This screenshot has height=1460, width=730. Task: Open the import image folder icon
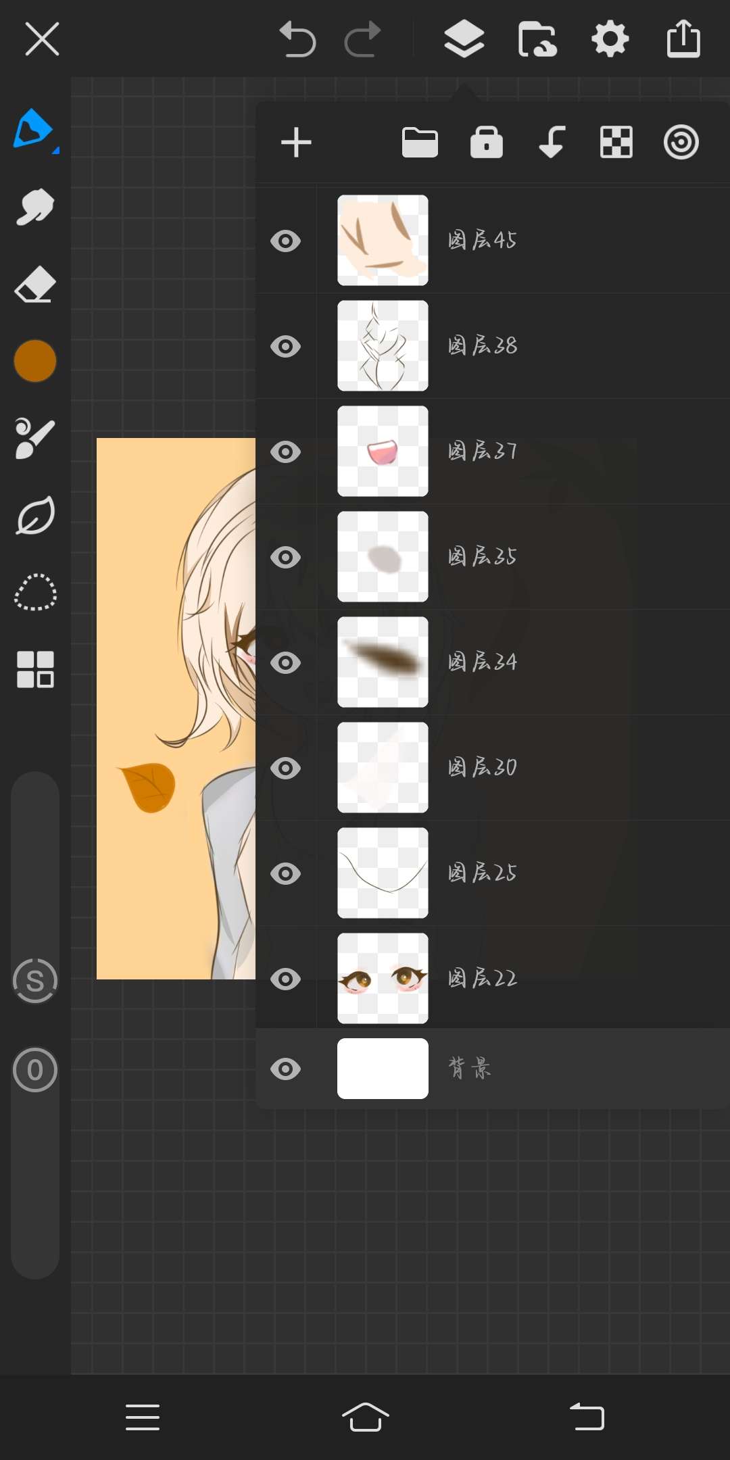tap(537, 39)
